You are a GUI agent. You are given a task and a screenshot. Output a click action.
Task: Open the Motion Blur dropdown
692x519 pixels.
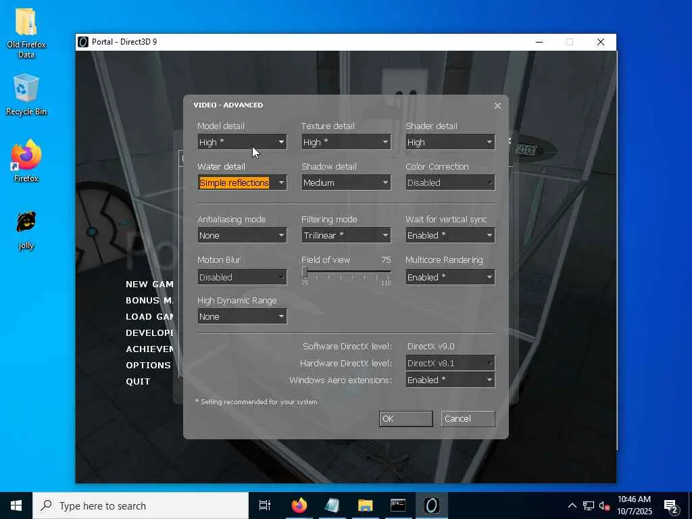click(242, 277)
